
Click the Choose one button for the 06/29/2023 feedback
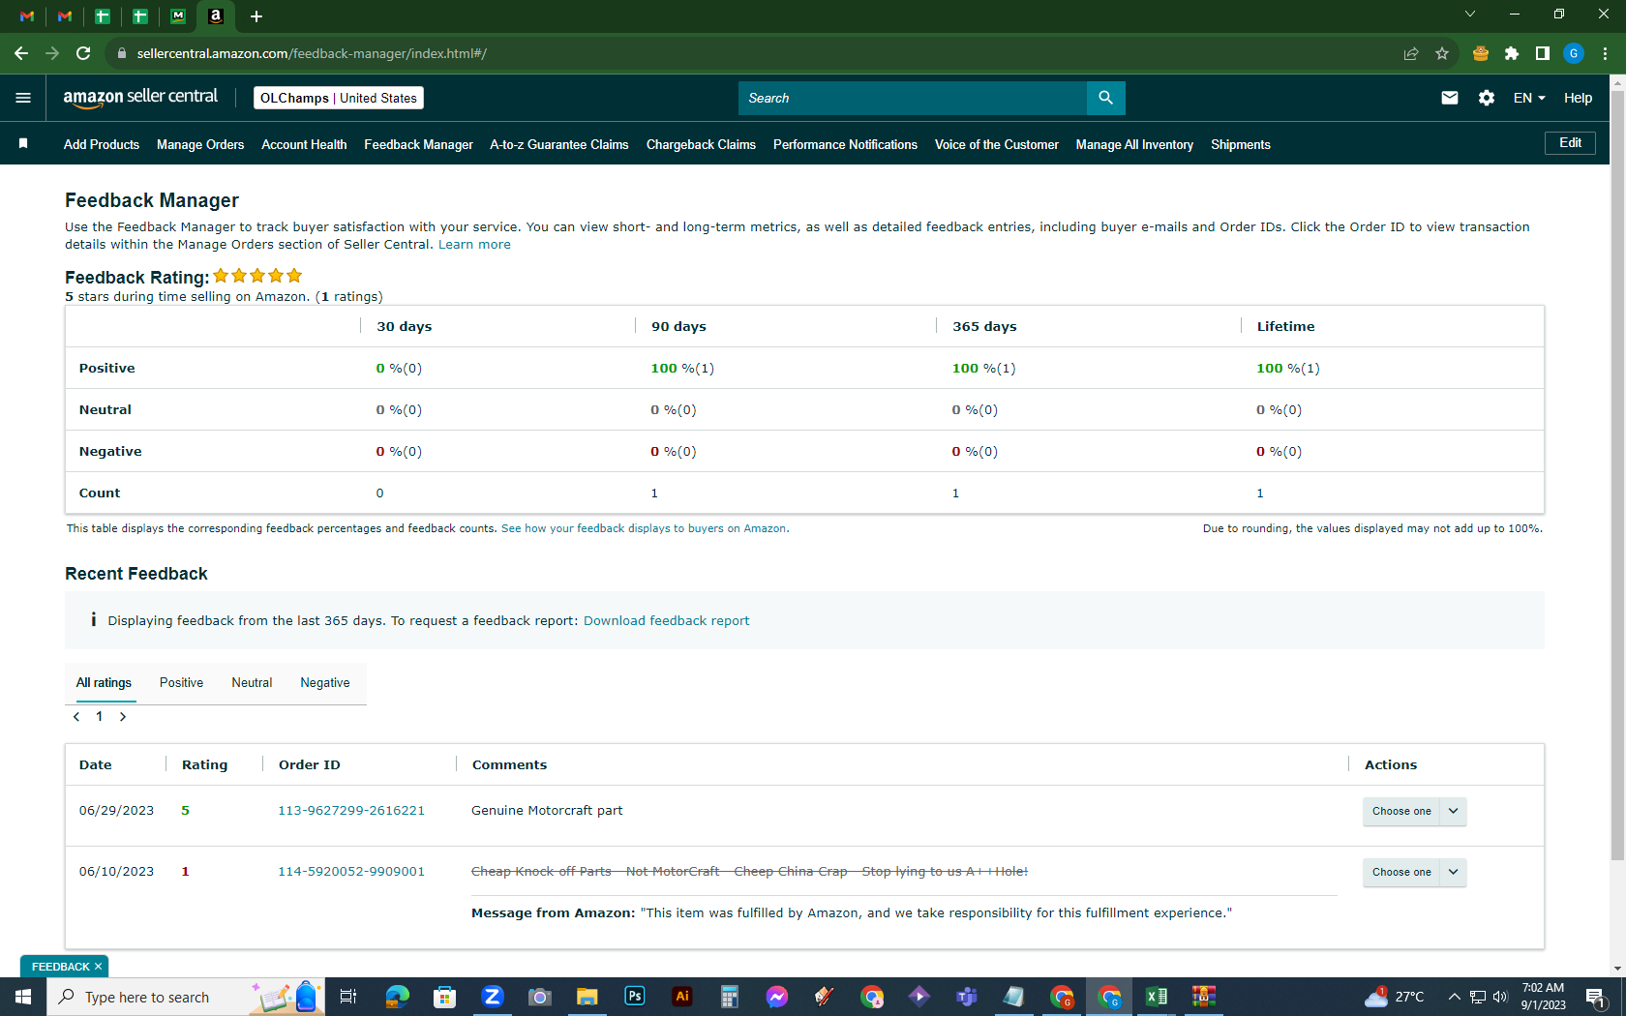pos(1401,811)
